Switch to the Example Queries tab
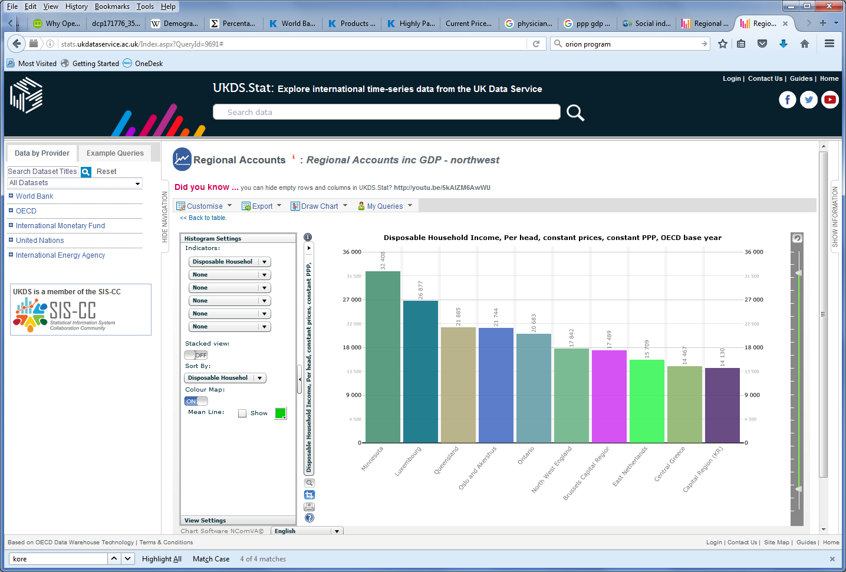The width and height of the screenshot is (846, 572). pyautogui.click(x=114, y=153)
